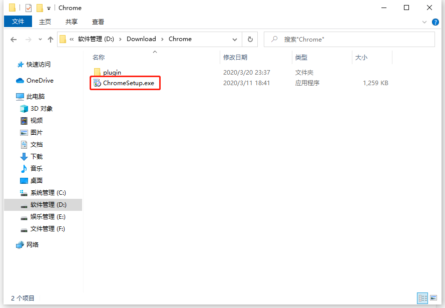This screenshot has width=445, height=308.
Task: Refresh the current folder
Action: [250, 39]
